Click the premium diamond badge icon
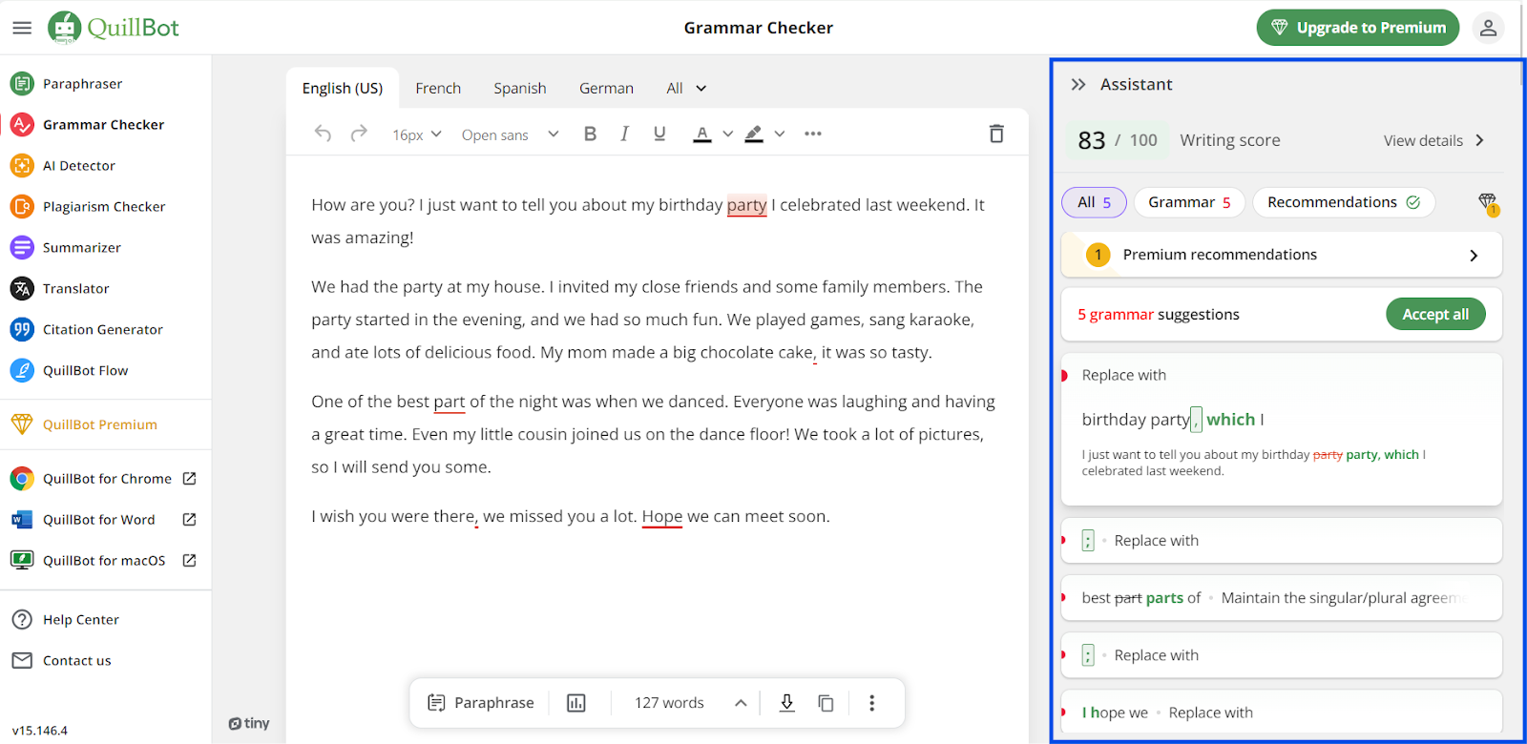The width and height of the screenshot is (1527, 744). click(1488, 203)
